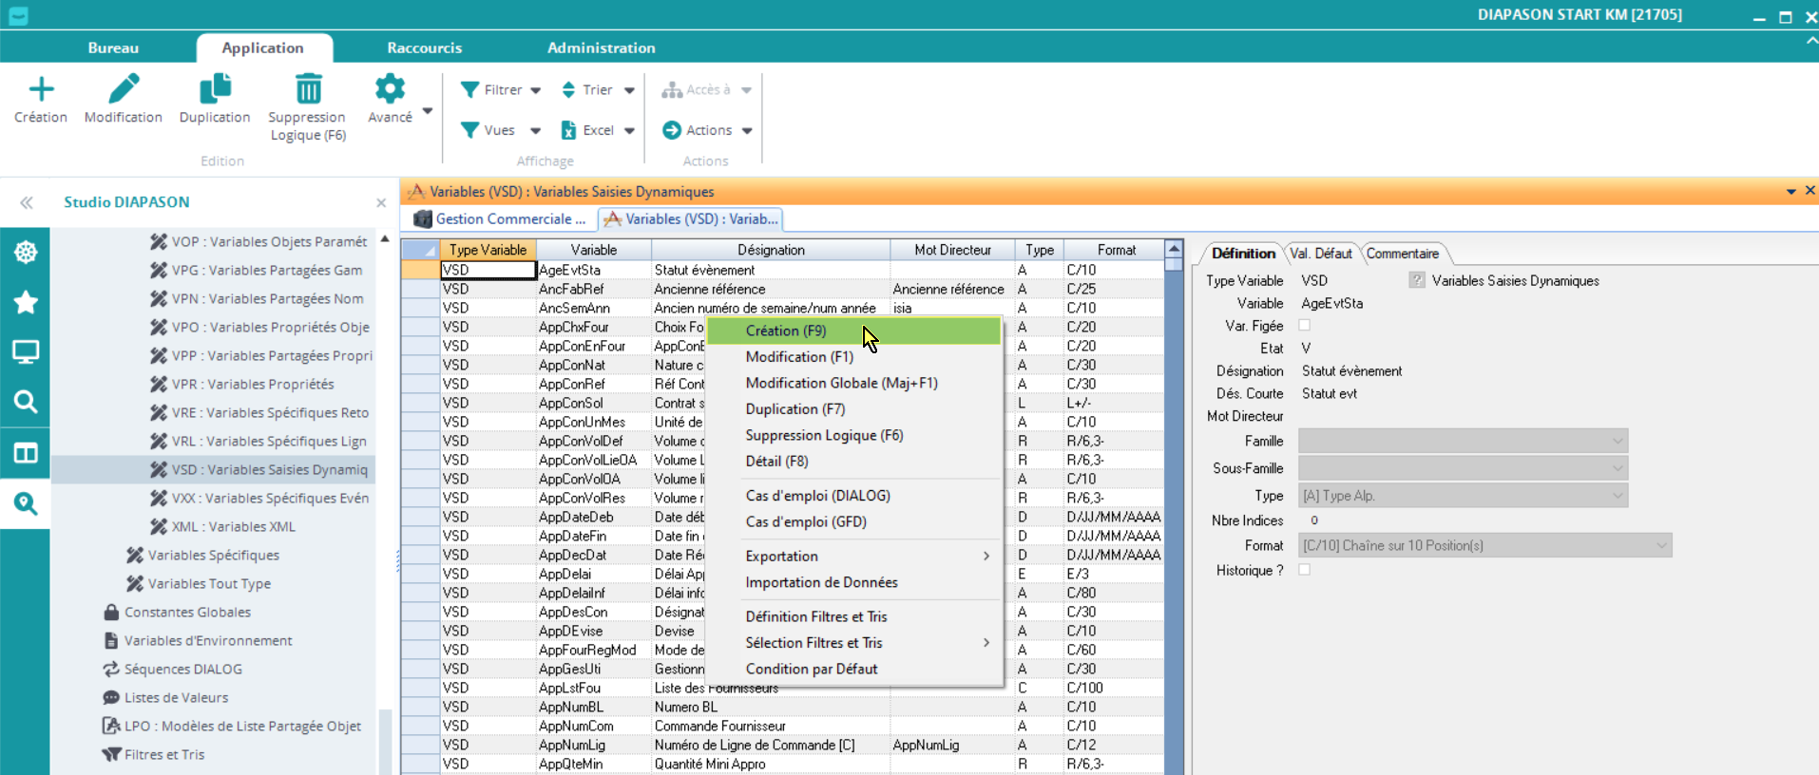Click the Création plus icon in ribbon

41,90
